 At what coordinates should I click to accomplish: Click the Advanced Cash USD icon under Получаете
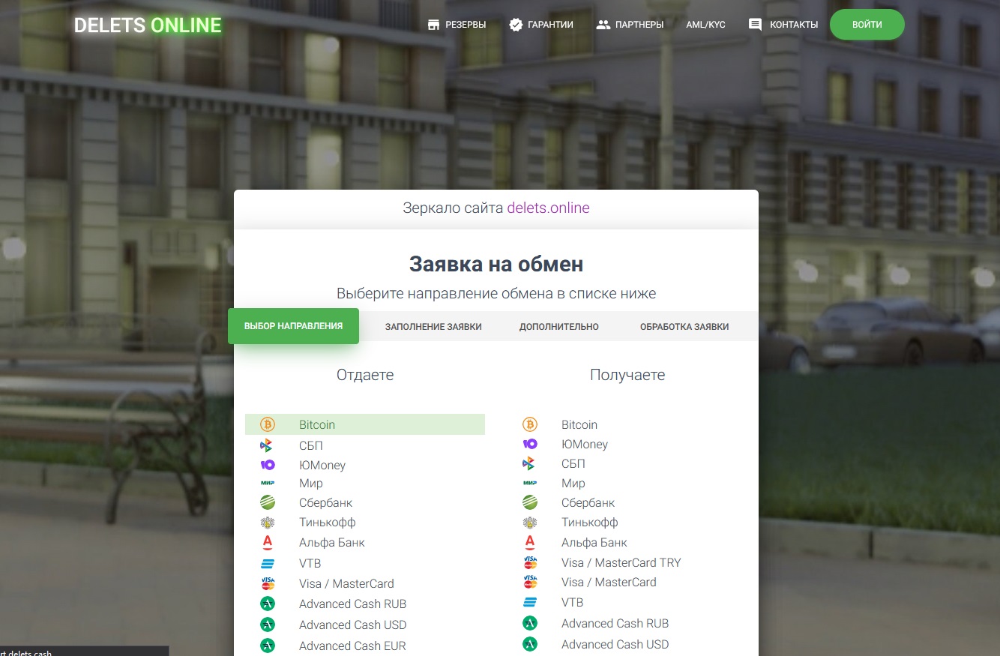(530, 644)
